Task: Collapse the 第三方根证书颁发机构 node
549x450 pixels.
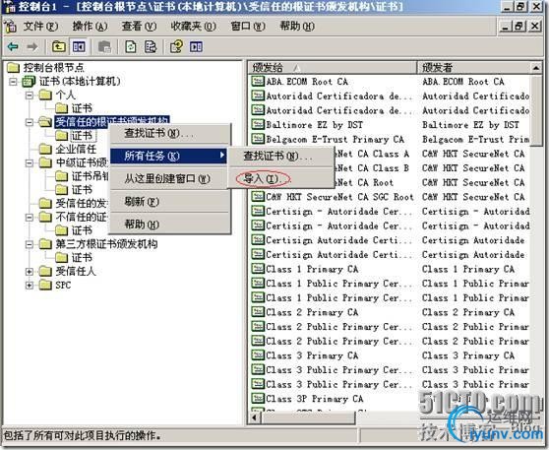Action: 30,244
